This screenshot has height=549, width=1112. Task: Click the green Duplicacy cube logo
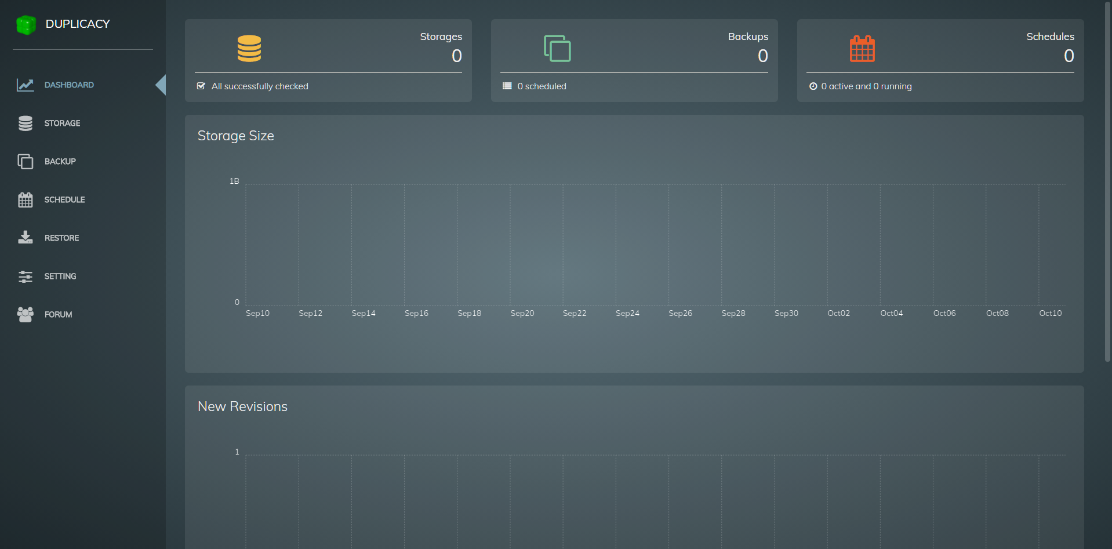(26, 25)
